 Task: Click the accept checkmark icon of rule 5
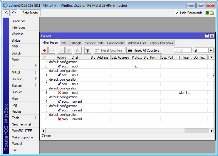click(x=59, y=110)
